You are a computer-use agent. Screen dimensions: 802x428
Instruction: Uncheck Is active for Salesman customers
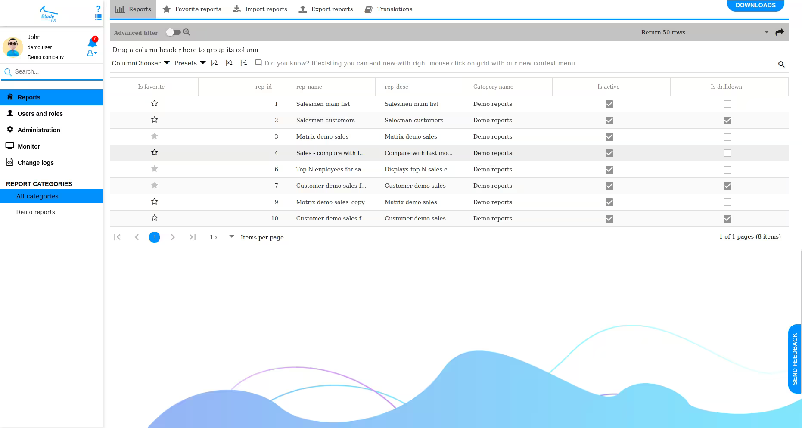[609, 121]
